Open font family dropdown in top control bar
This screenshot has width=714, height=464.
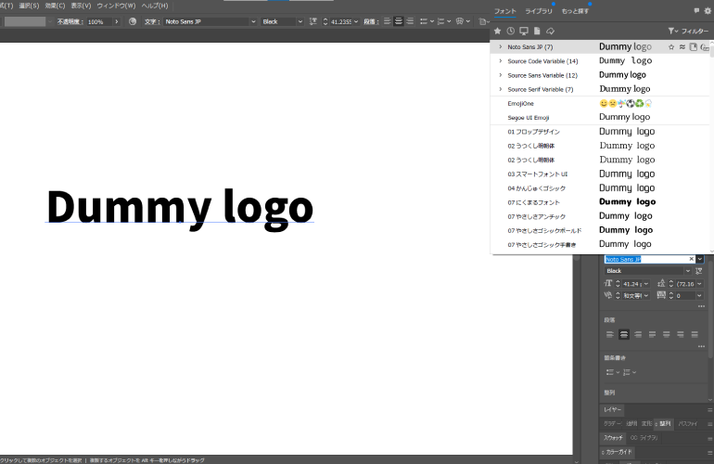253,21
